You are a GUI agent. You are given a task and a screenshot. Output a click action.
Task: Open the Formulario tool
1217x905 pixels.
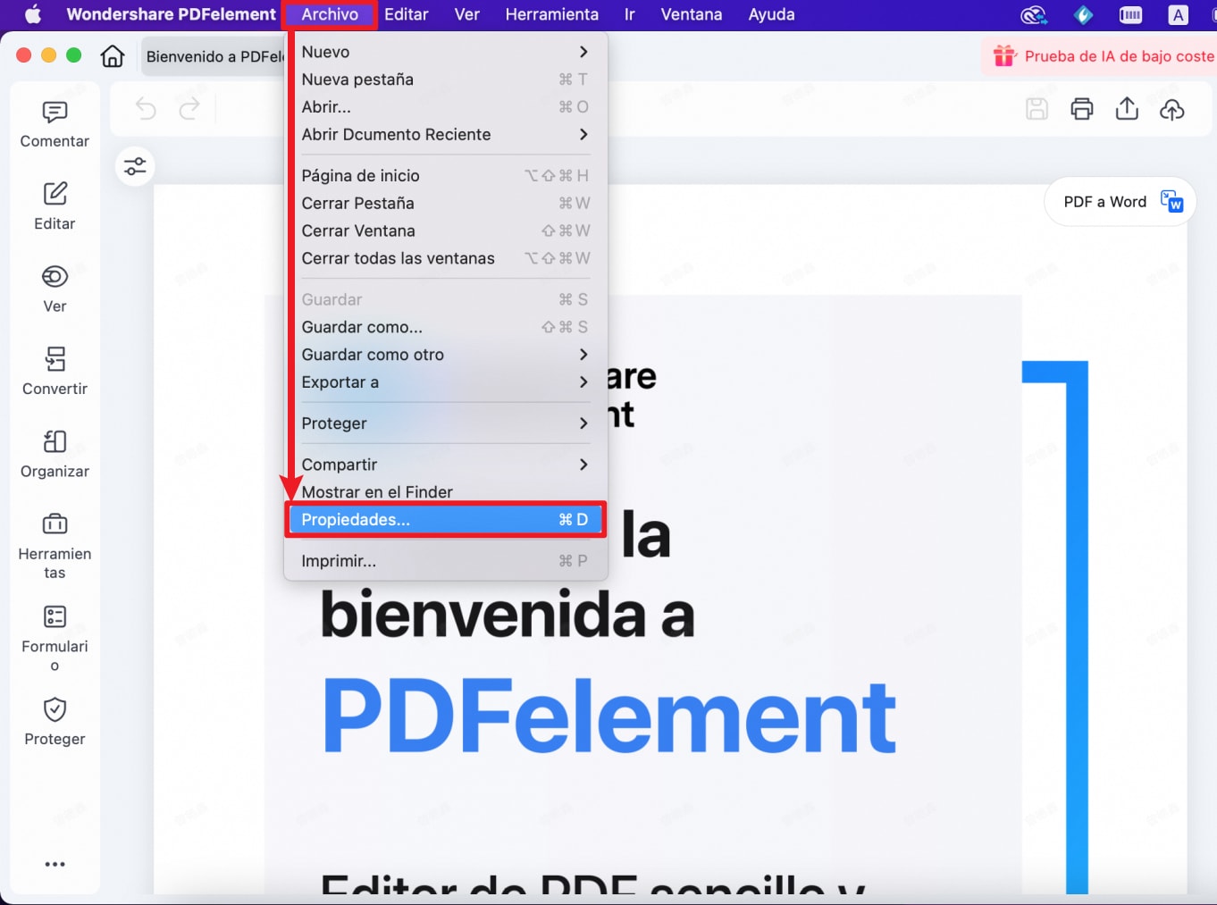pyautogui.click(x=55, y=628)
